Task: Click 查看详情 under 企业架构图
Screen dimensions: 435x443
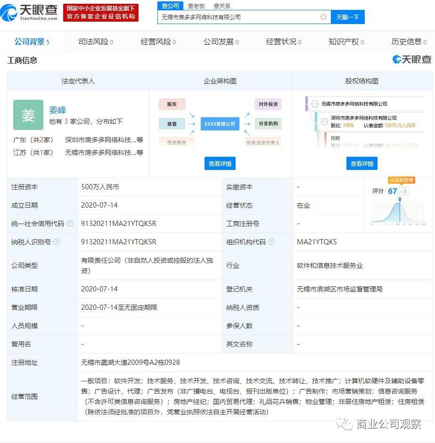Action: click(x=220, y=163)
